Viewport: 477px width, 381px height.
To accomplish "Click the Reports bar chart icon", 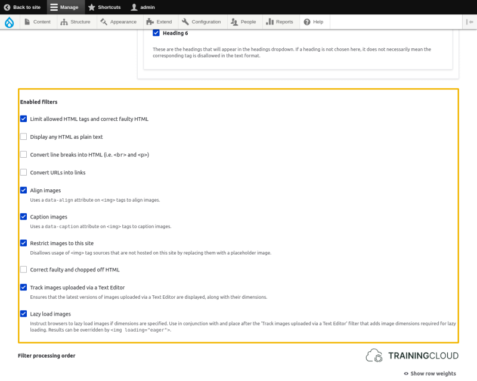I will (x=270, y=22).
